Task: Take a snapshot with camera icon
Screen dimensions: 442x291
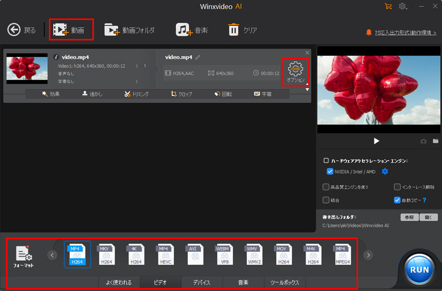Action: [424, 141]
